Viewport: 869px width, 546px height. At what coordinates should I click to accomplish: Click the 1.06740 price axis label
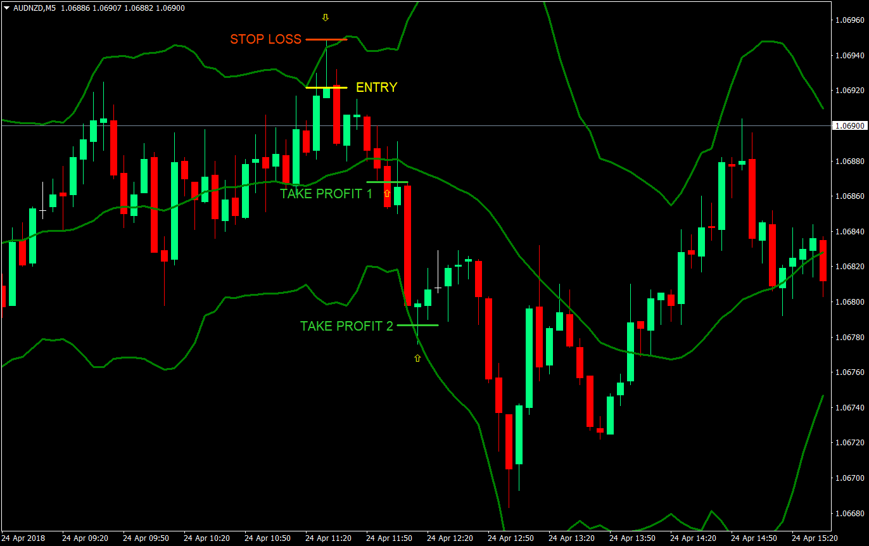tap(849, 407)
